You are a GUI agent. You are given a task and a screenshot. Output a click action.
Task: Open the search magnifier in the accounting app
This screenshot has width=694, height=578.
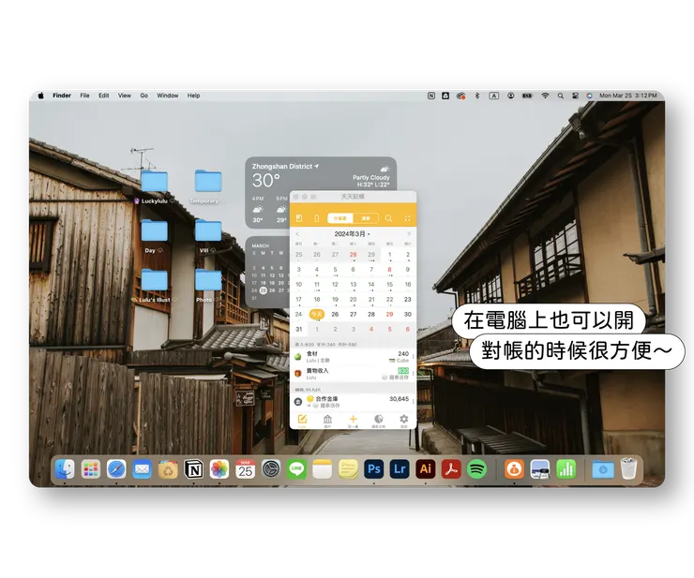coord(388,218)
